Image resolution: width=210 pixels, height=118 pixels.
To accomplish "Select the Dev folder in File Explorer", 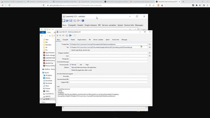I will 47,42.
